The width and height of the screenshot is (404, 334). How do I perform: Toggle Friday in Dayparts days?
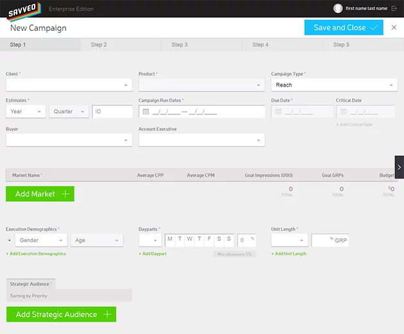point(209,240)
